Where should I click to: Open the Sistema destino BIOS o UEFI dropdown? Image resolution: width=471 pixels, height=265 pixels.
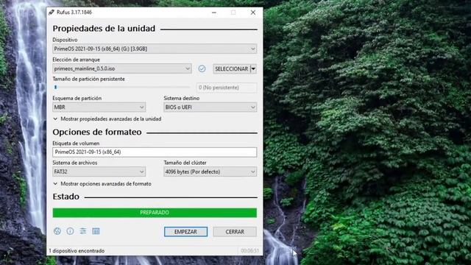click(210, 107)
